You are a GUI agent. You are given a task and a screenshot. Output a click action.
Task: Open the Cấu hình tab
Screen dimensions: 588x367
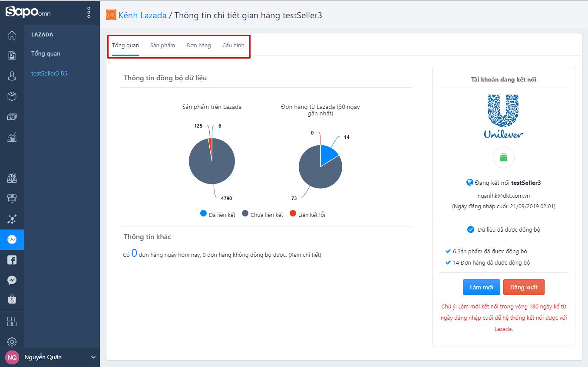(233, 45)
